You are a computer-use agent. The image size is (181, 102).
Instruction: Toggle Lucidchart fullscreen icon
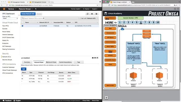[x=178, y=9]
